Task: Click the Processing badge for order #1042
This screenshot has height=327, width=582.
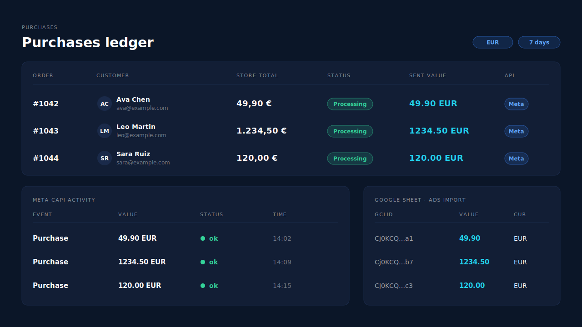Action: pos(350,104)
